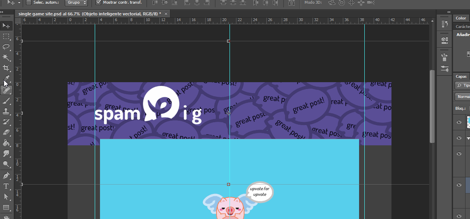Open the Capas panel tab
Viewport: 470px width, 219px height.
pos(461,77)
